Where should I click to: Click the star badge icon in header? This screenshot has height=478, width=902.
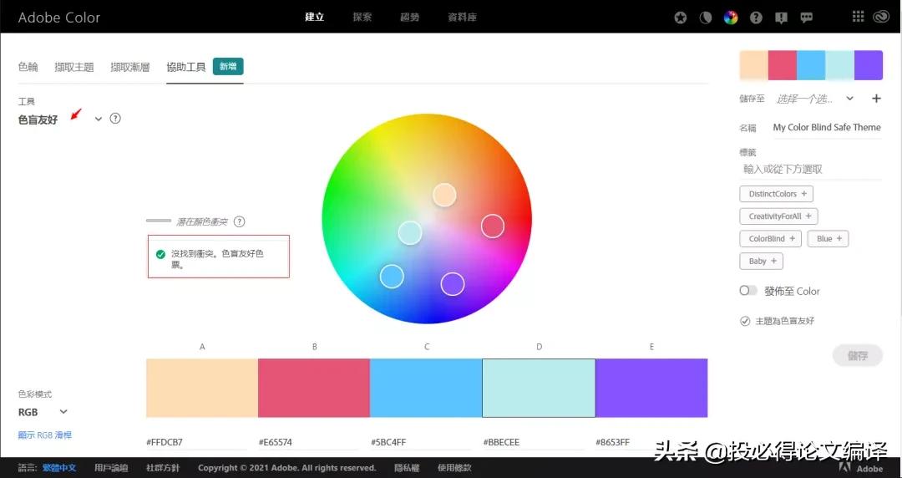point(680,18)
